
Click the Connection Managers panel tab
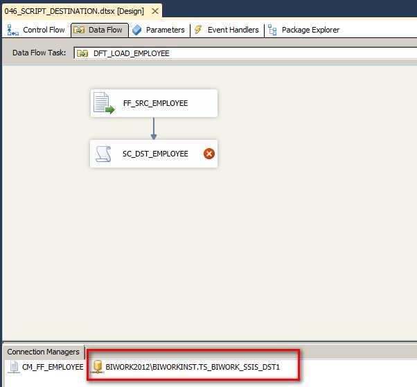(x=44, y=352)
